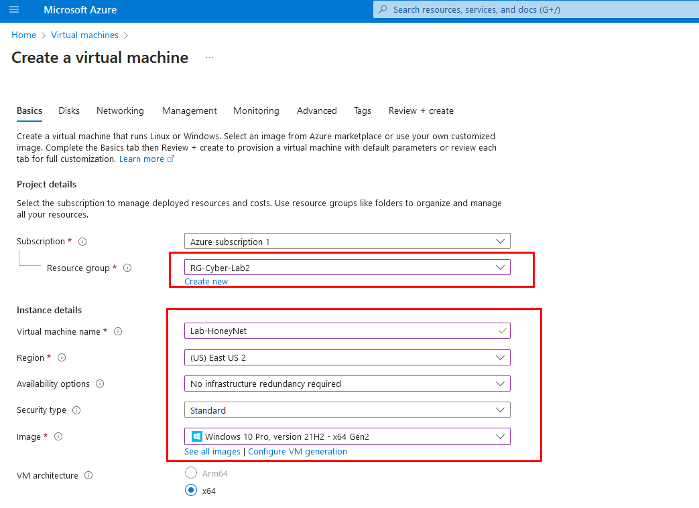
Task: Click the Virtual machine name info icon
Action: click(x=119, y=331)
